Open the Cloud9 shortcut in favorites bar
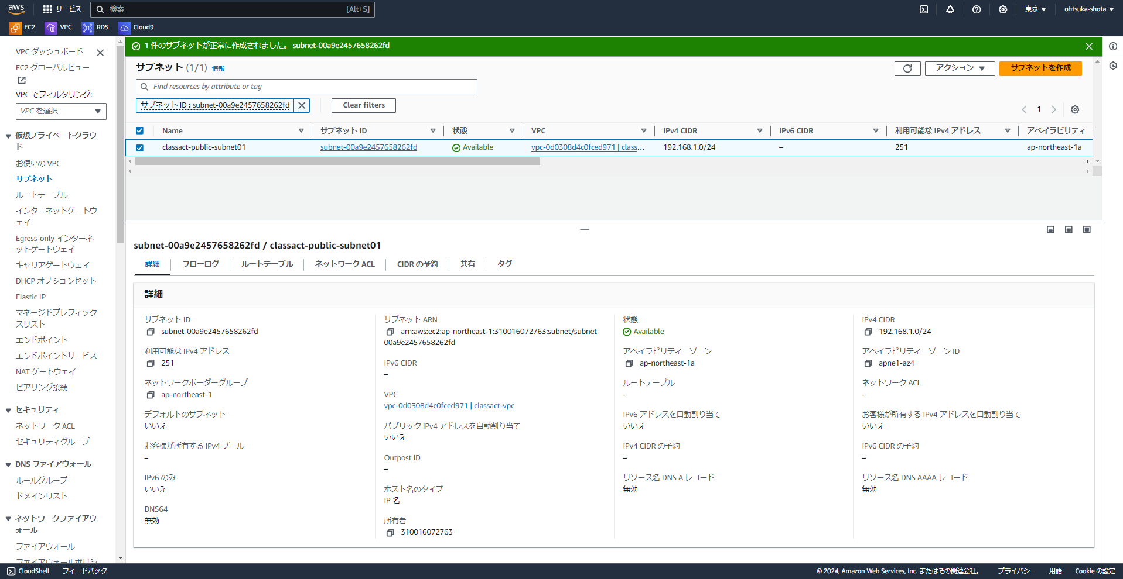1123x579 pixels. click(x=136, y=27)
